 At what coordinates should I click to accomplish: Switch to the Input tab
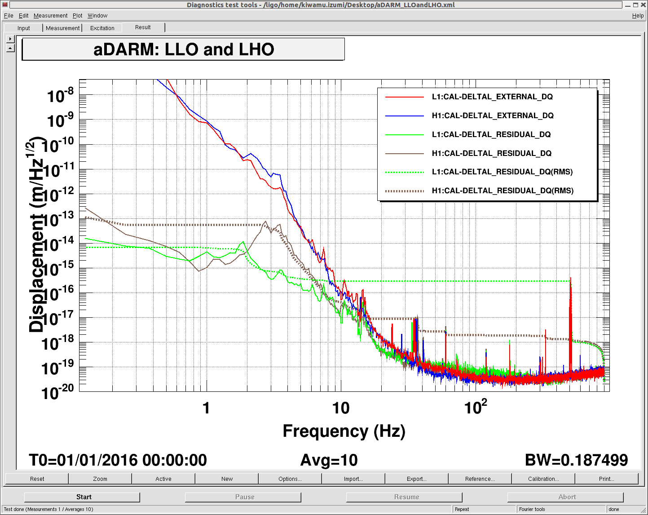[23, 28]
